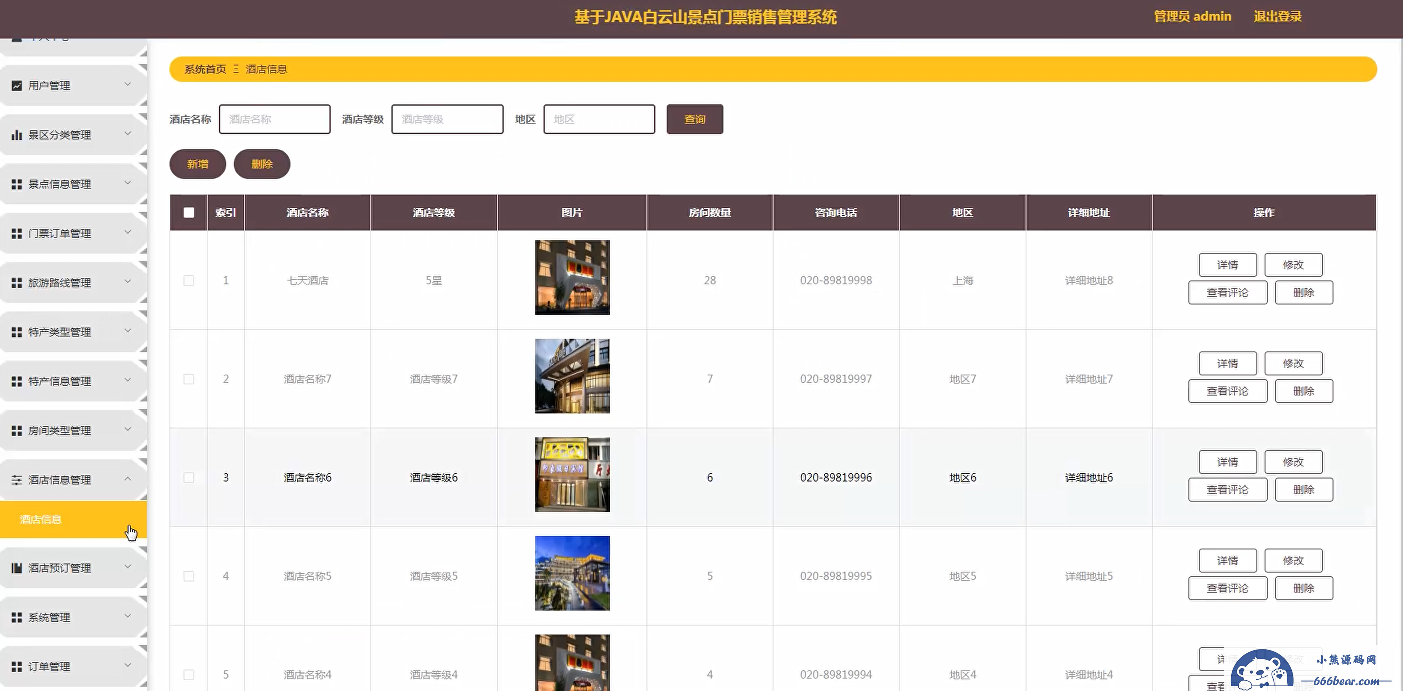Click 退出登录 in the header

coord(1278,17)
